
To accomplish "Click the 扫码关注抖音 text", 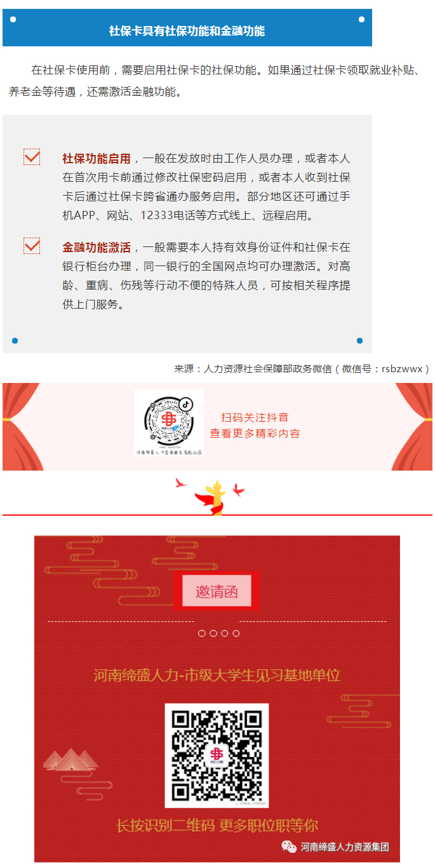I will 255,417.
